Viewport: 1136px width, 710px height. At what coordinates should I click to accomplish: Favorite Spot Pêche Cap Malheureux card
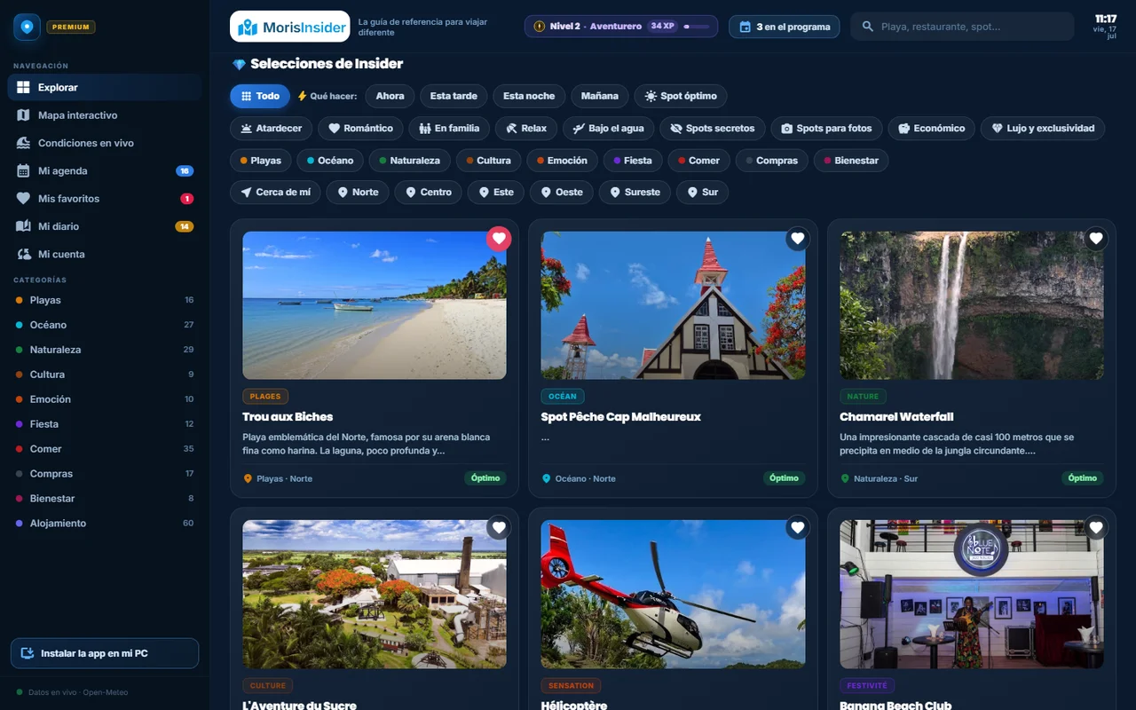coord(797,238)
